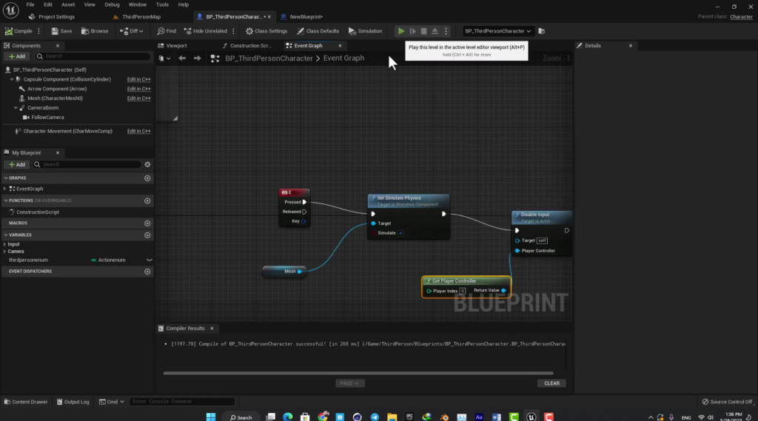Open Output Log
The image size is (758, 421).
click(x=73, y=402)
